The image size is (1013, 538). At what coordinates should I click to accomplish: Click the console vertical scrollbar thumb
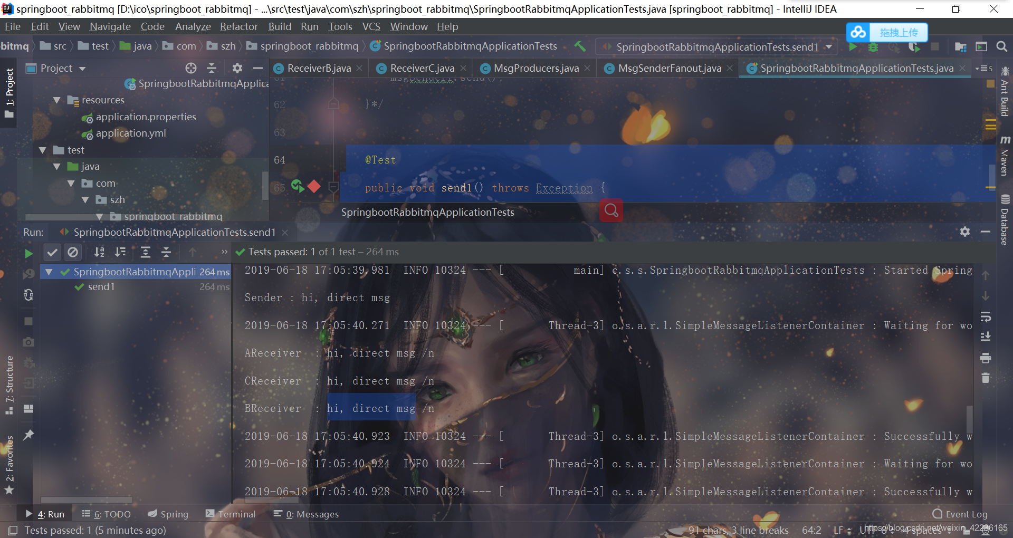[969, 419]
